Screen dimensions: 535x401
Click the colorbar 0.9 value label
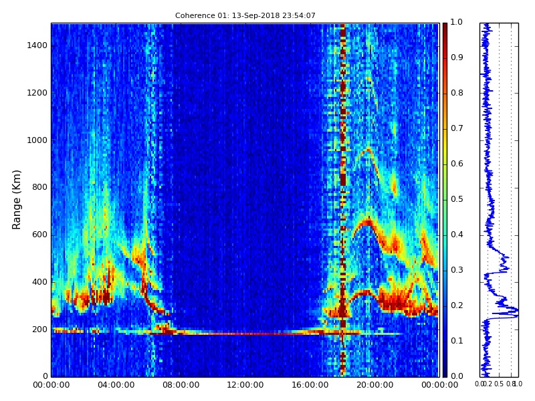[457, 57]
